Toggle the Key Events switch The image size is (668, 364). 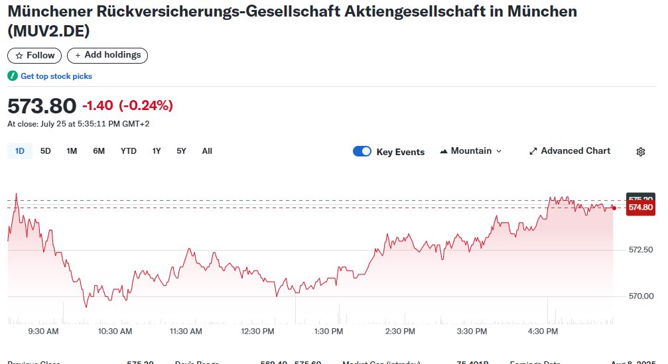[x=362, y=152]
